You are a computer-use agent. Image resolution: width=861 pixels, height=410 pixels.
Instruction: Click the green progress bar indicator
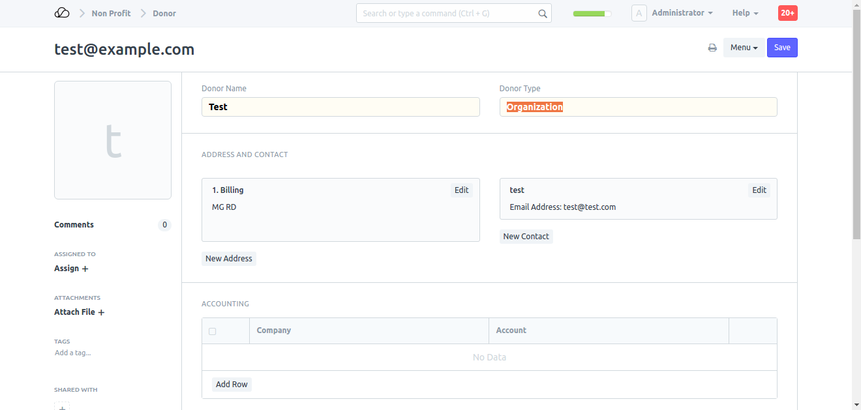(592, 13)
